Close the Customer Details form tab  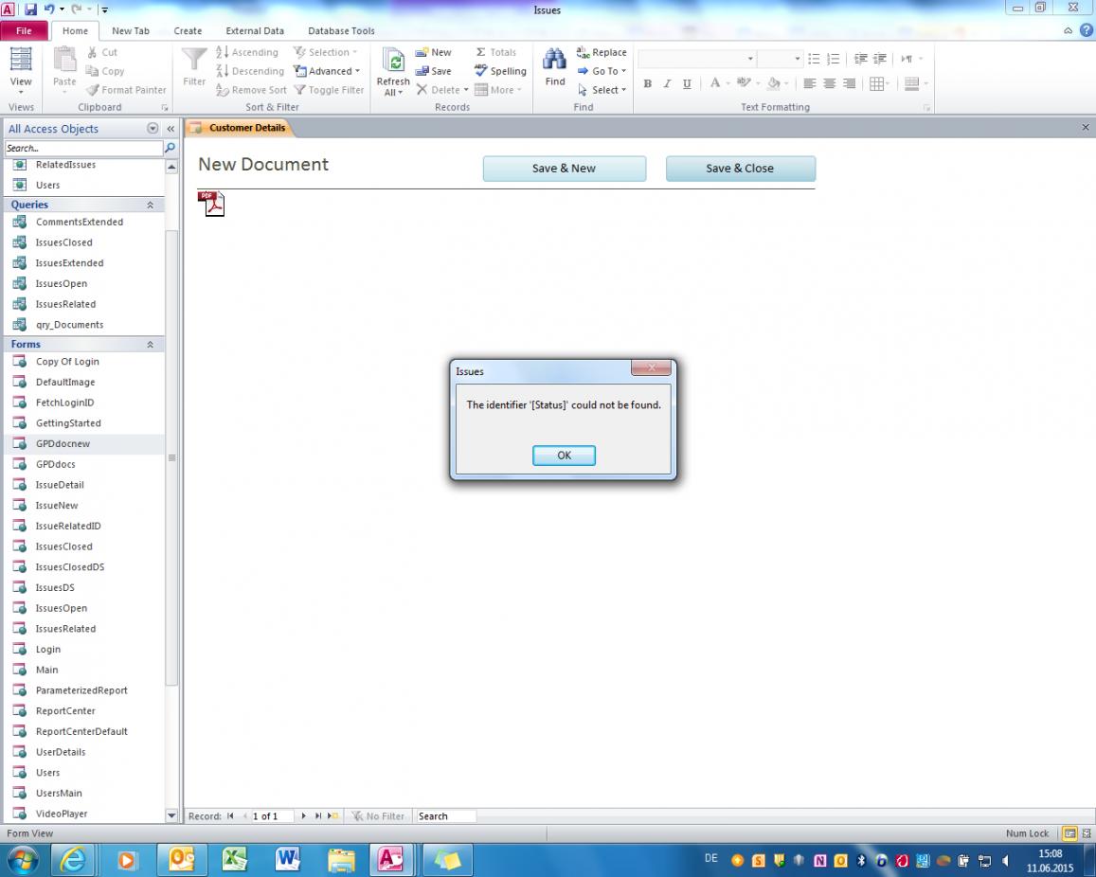pos(1085,127)
